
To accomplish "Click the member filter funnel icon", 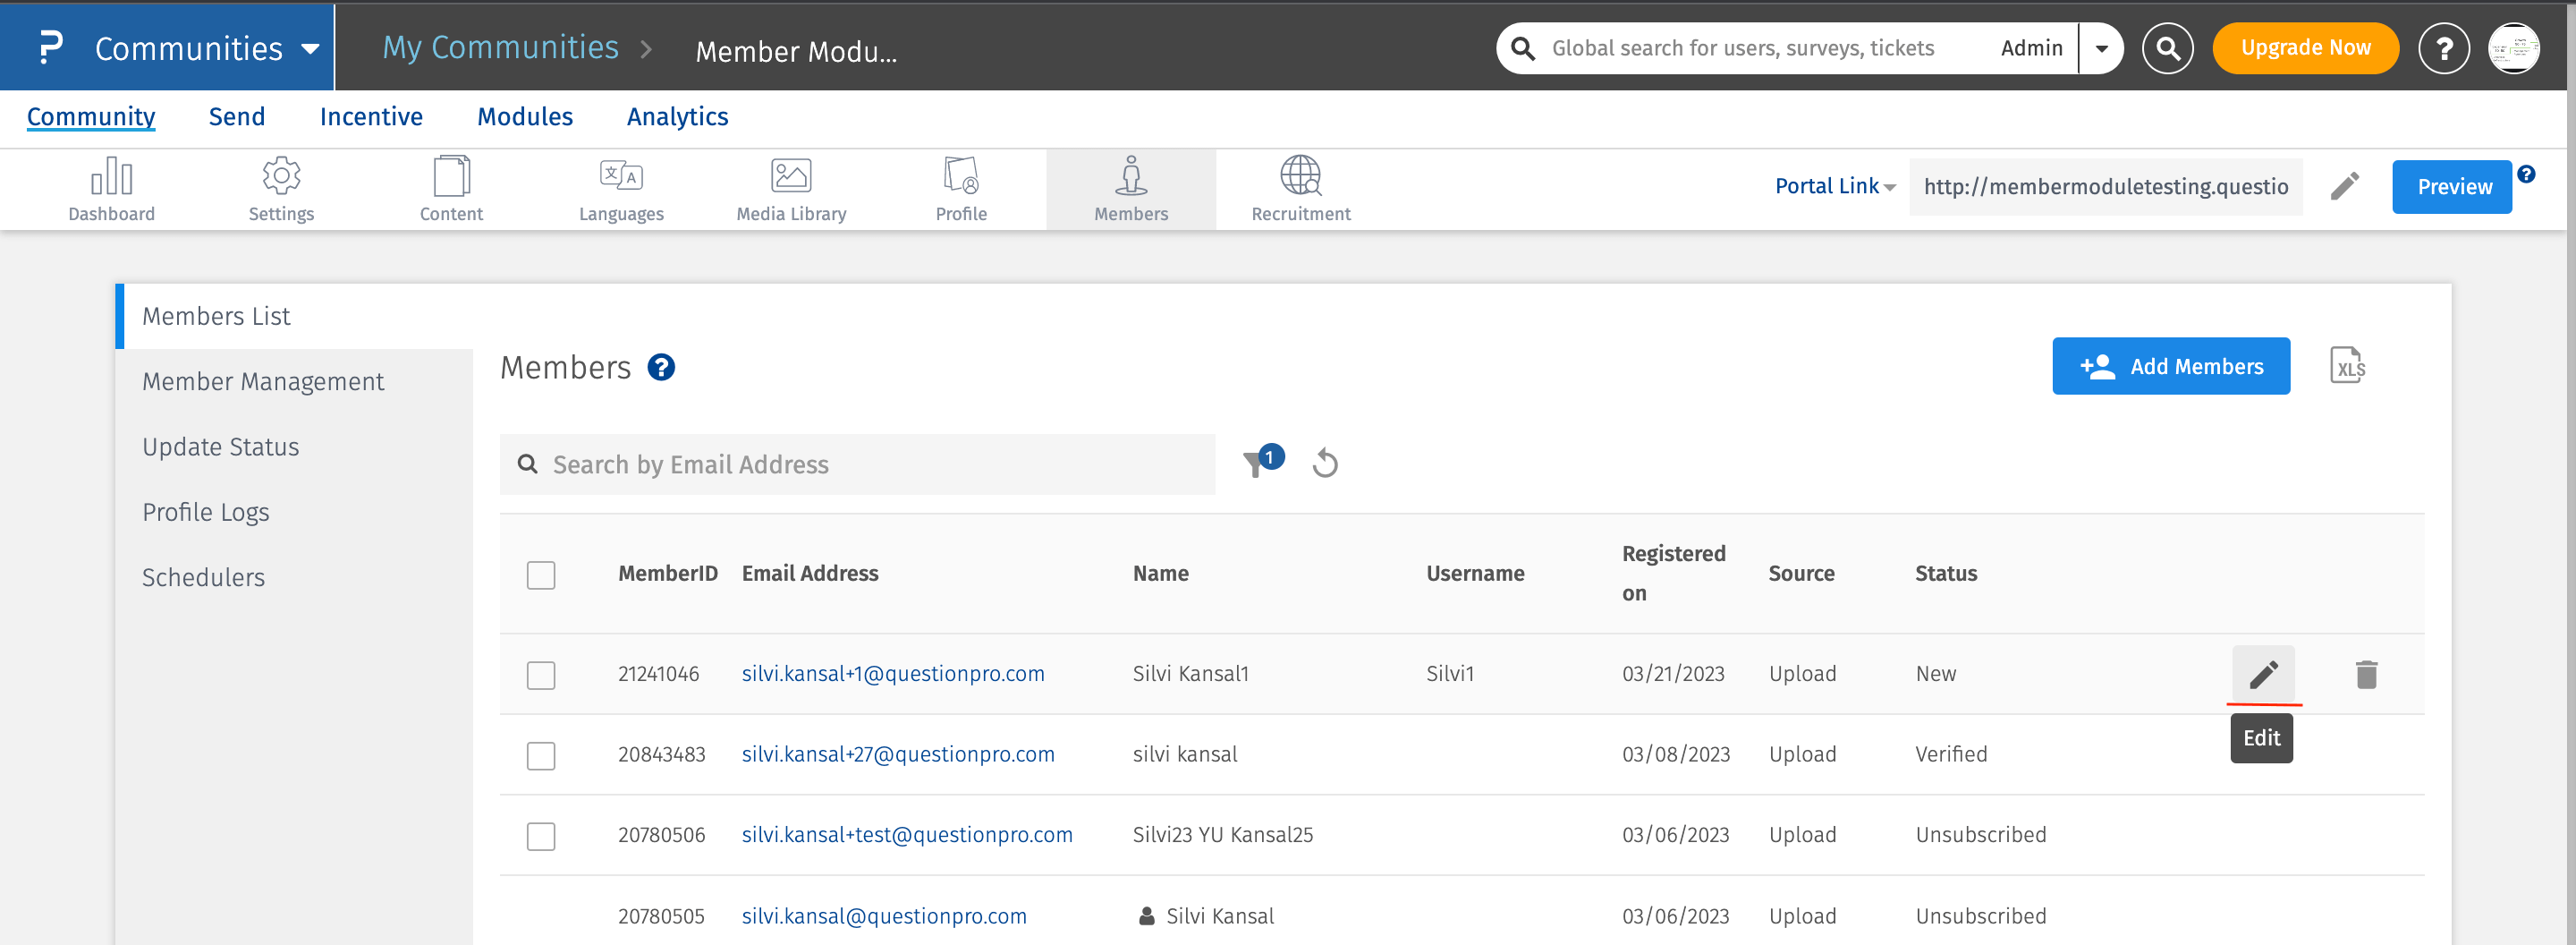I will click(1255, 464).
